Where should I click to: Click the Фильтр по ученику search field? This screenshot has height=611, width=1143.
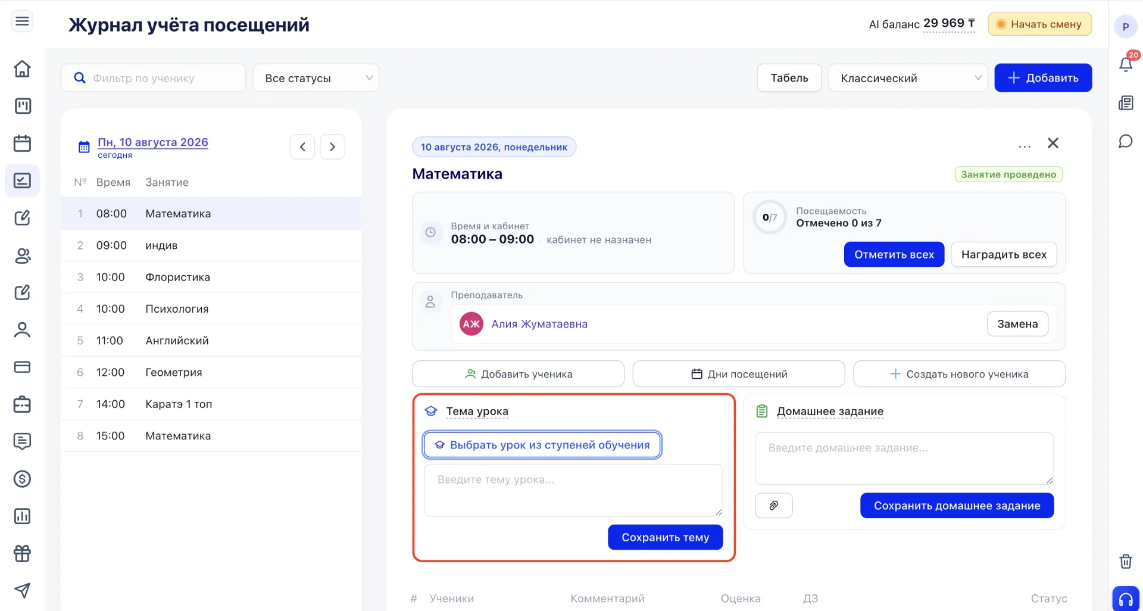click(153, 78)
